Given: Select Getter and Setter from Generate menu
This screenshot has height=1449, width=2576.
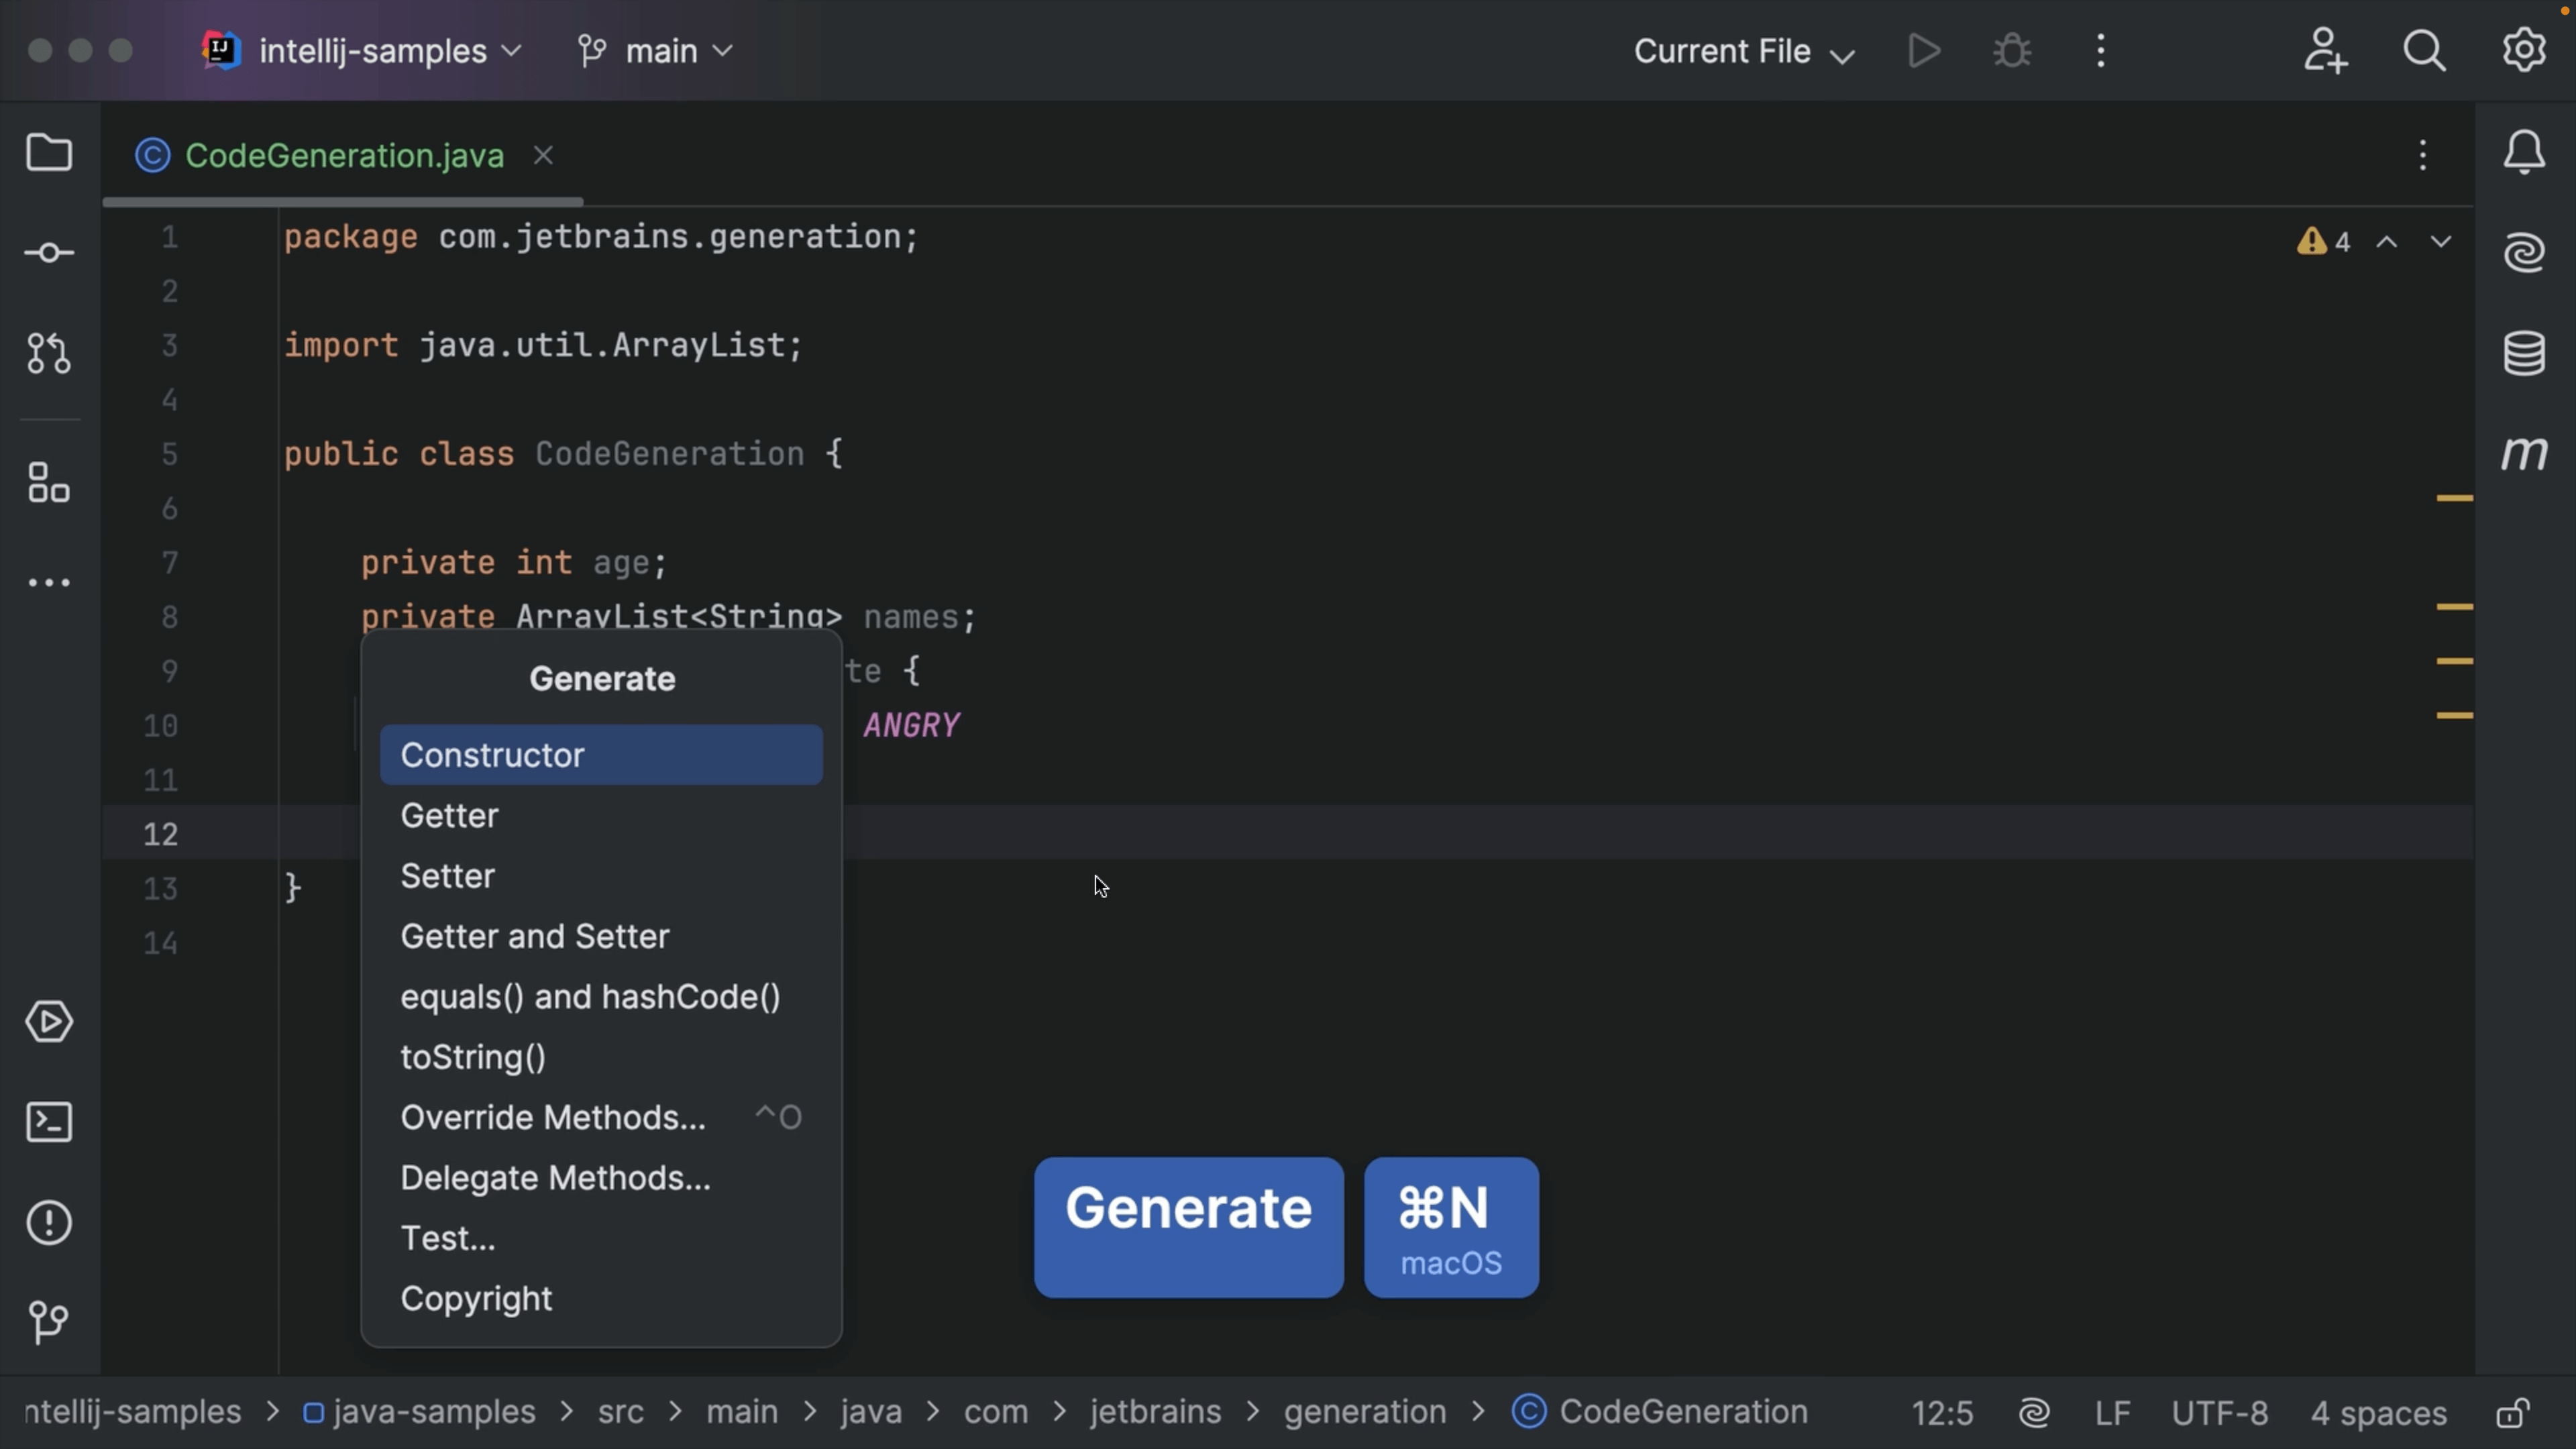Looking at the screenshot, I should 534,936.
